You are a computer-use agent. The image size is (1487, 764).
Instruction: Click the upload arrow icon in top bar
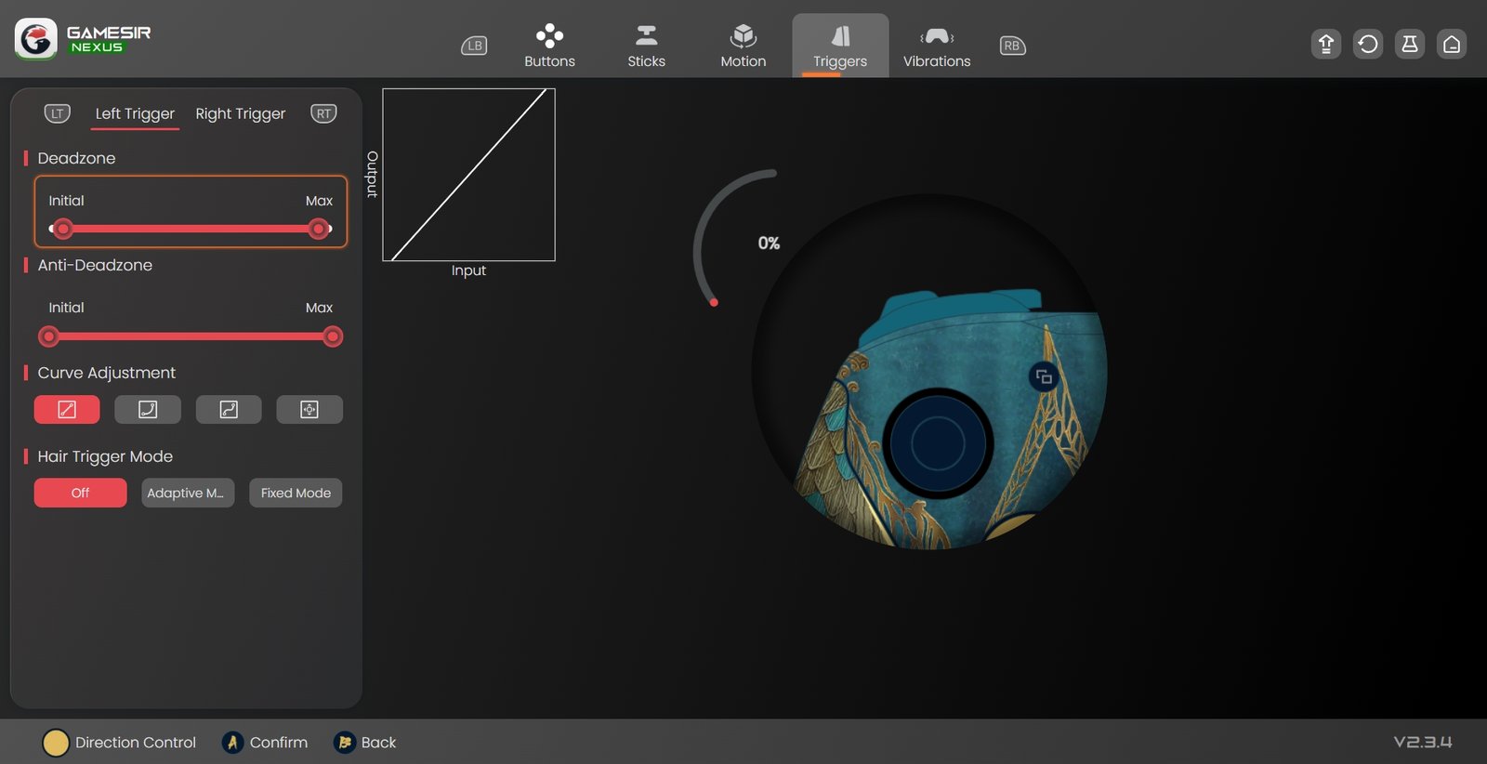(x=1325, y=44)
